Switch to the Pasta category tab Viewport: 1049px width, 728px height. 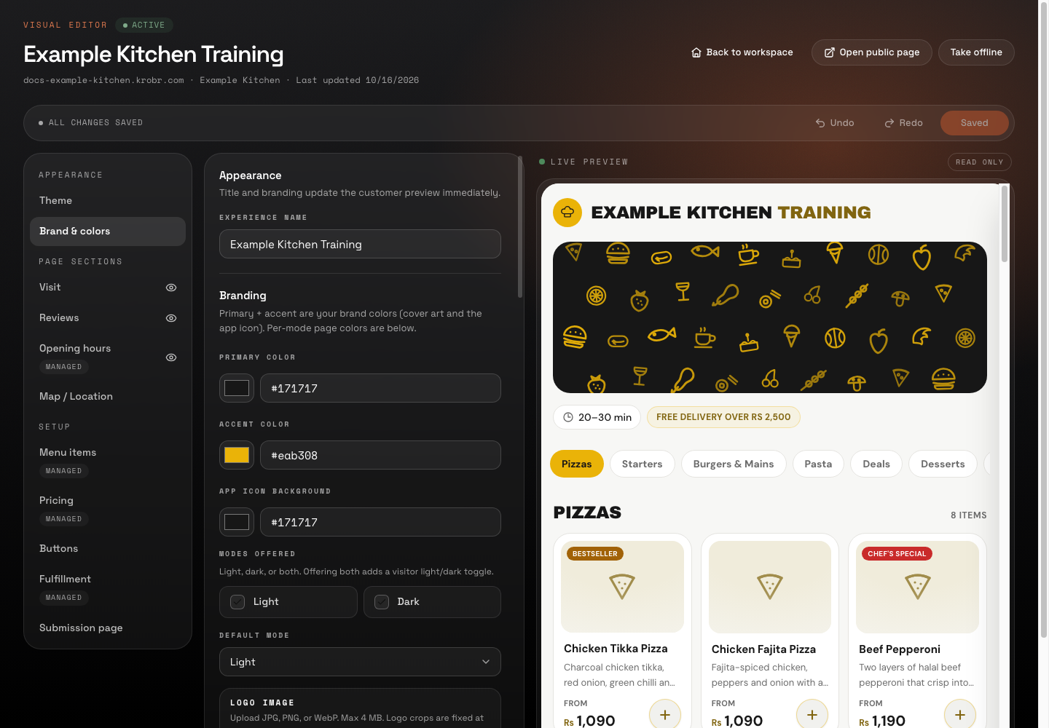pyautogui.click(x=818, y=464)
